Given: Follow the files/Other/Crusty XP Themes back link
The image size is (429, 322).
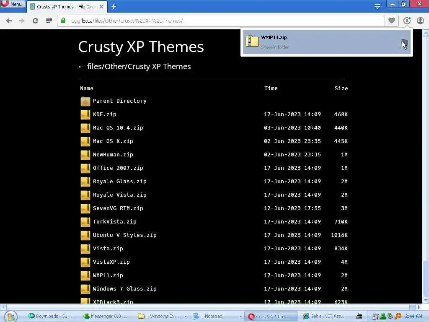Looking at the screenshot, I should [x=134, y=67].
